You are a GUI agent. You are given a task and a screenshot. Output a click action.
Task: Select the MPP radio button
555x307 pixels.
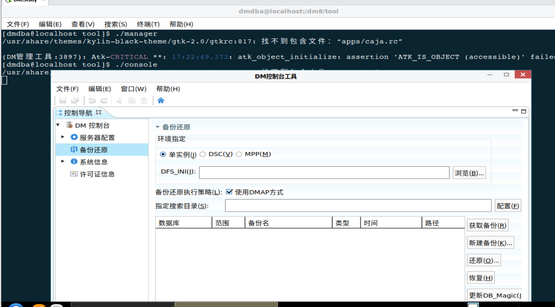(x=239, y=154)
